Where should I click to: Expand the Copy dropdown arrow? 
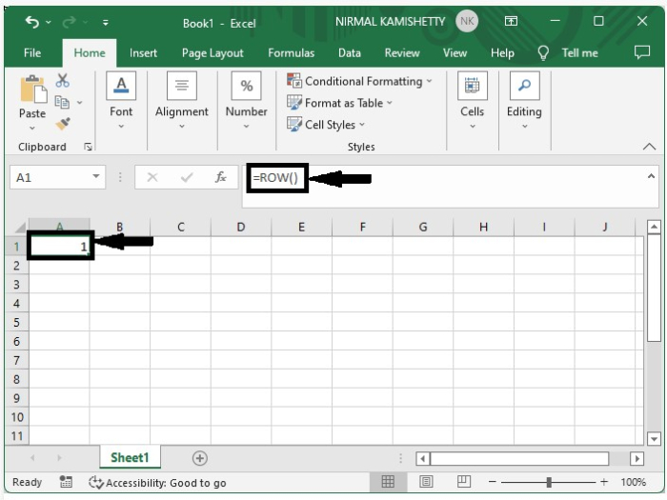(x=79, y=103)
